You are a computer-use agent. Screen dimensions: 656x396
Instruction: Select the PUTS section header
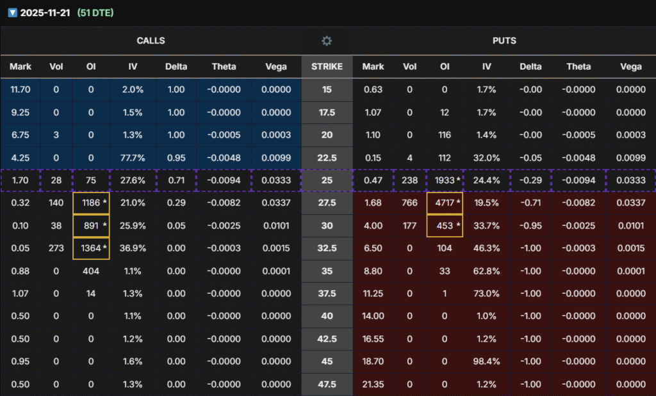pyautogui.click(x=504, y=41)
